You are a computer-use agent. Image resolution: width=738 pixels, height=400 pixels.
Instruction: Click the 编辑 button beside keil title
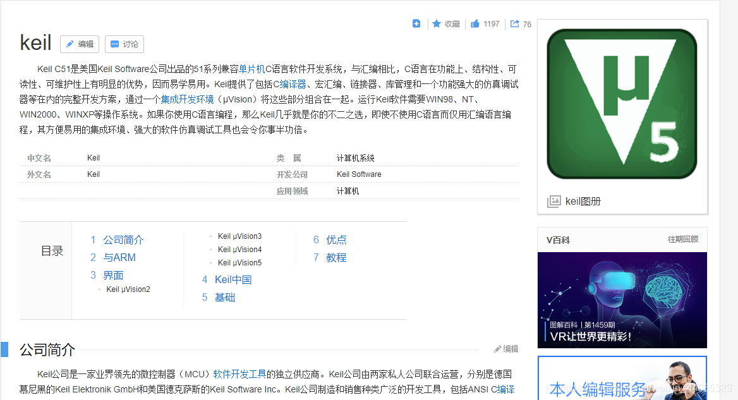[x=80, y=44]
